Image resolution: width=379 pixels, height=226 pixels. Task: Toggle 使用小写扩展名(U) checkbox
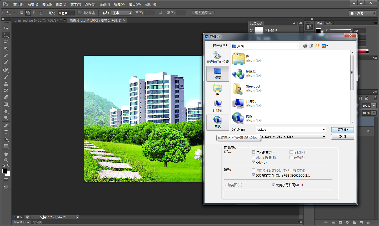[x=273, y=185]
